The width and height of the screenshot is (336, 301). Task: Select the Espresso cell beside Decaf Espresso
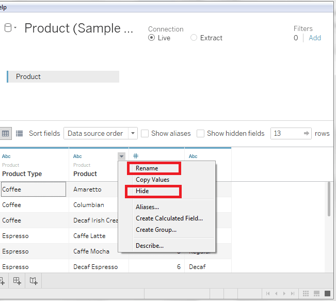[x=34, y=267]
